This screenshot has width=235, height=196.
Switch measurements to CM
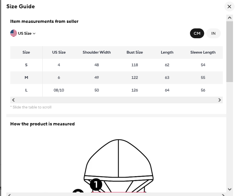[197, 33]
